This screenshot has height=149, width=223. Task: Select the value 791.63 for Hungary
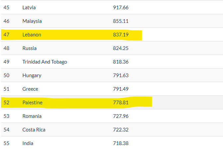tap(121, 75)
